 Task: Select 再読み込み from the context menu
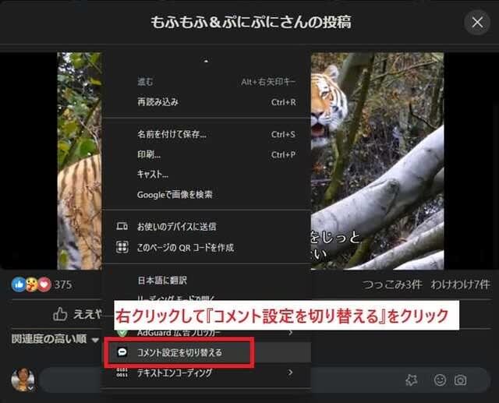(x=157, y=101)
